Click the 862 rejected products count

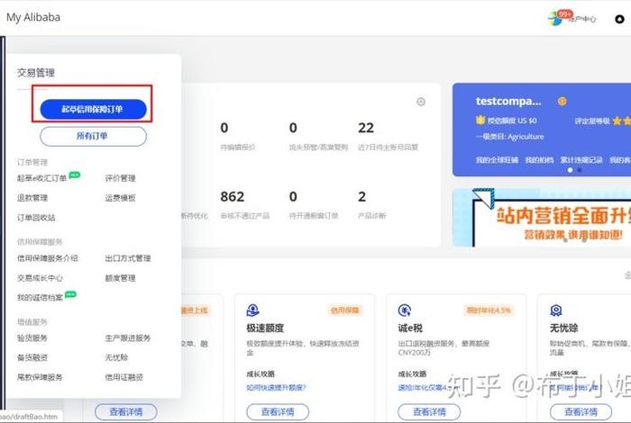[233, 196]
